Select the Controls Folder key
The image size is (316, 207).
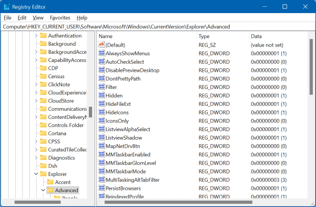coord(66,125)
